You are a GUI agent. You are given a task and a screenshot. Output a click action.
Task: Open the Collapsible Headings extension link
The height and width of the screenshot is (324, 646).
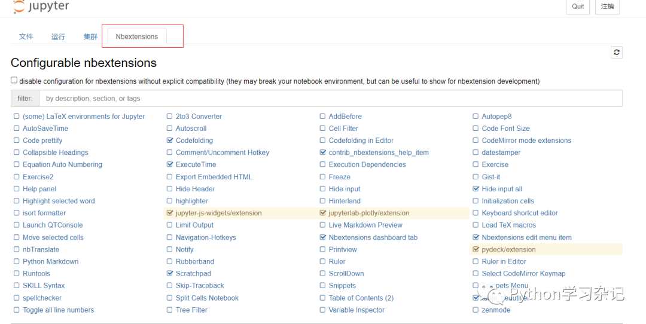(56, 152)
